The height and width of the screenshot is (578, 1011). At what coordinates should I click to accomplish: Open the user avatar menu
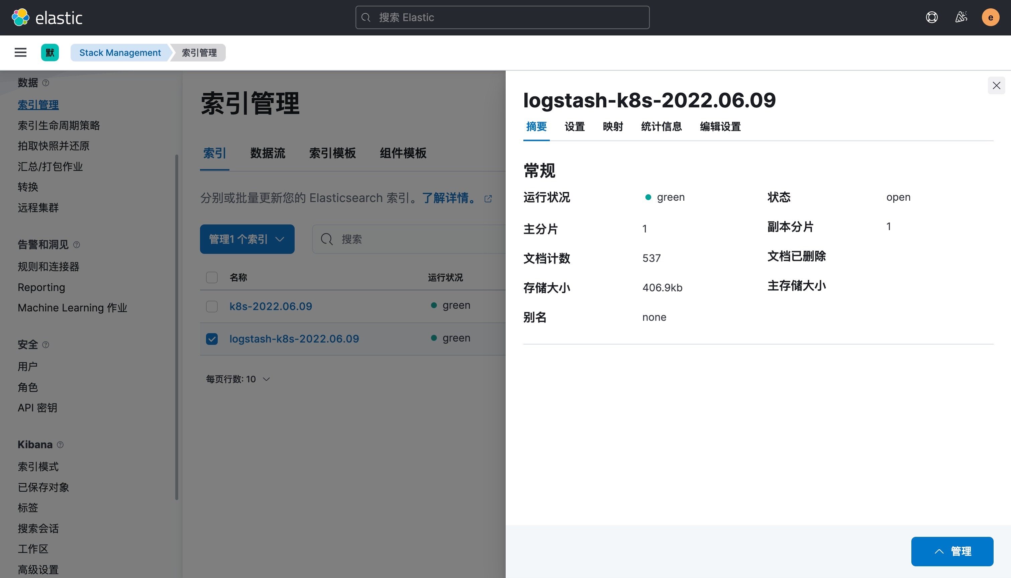990,17
